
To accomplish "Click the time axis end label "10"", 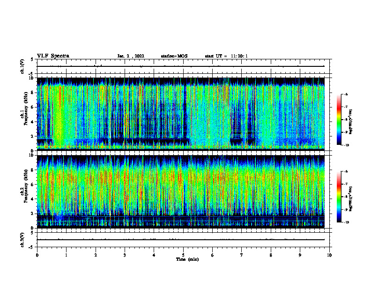I will click(x=329, y=255).
